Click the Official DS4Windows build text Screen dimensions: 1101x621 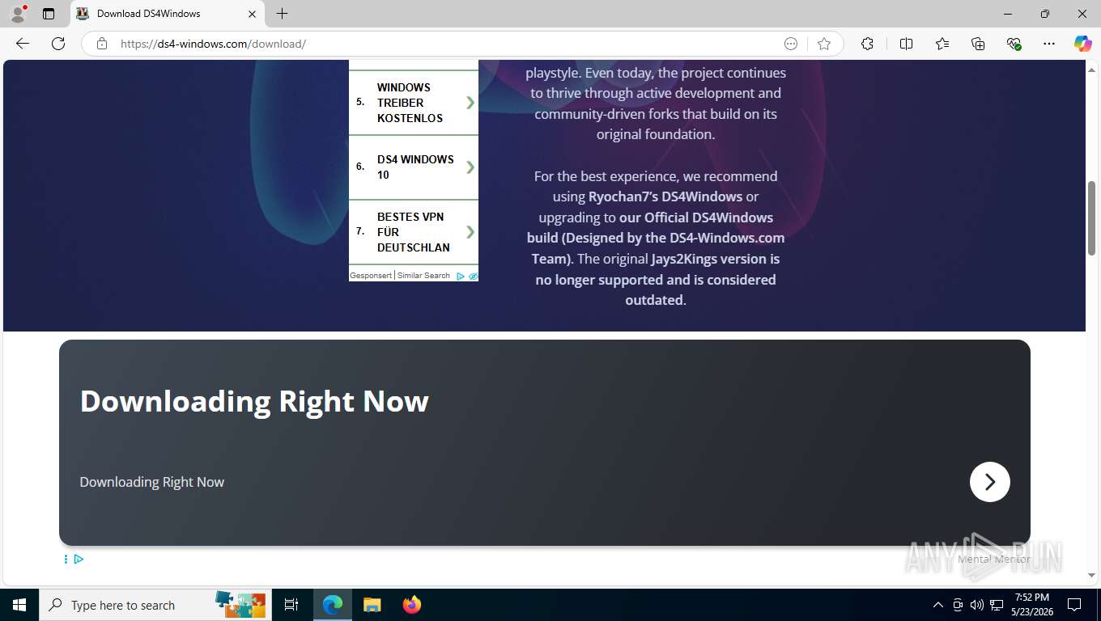[656, 227]
